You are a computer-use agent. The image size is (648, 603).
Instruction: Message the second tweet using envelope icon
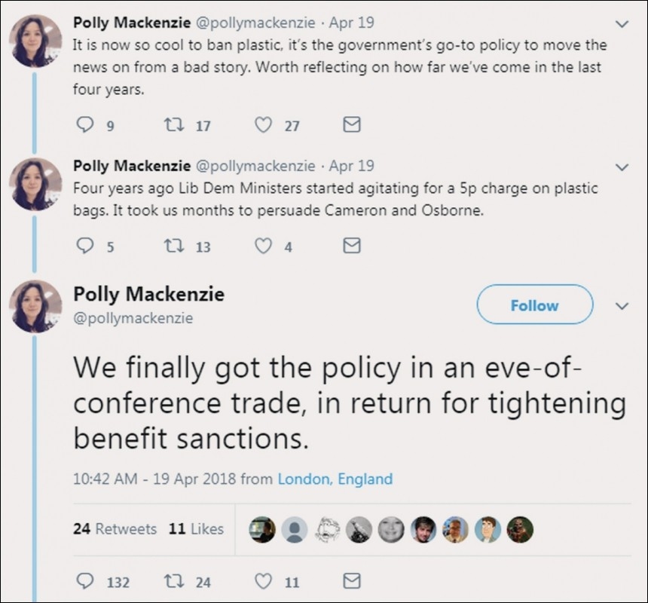351,246
